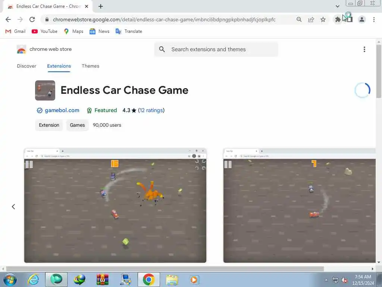The image size is (382, 287).
Task: Click the horizontal scrollbar thumb
Action: point(165,269)
